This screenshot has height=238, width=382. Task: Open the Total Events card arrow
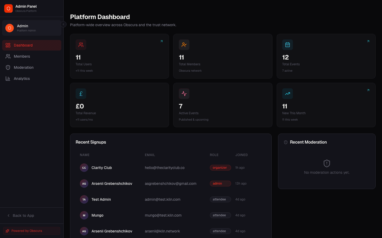click(x=368, y=41)
